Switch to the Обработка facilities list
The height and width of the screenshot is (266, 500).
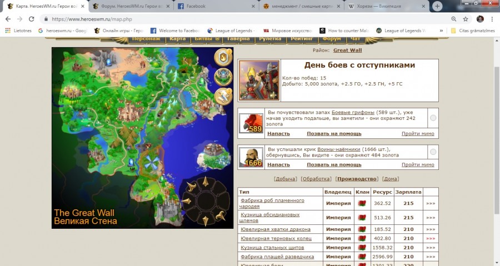pos(316,179)
